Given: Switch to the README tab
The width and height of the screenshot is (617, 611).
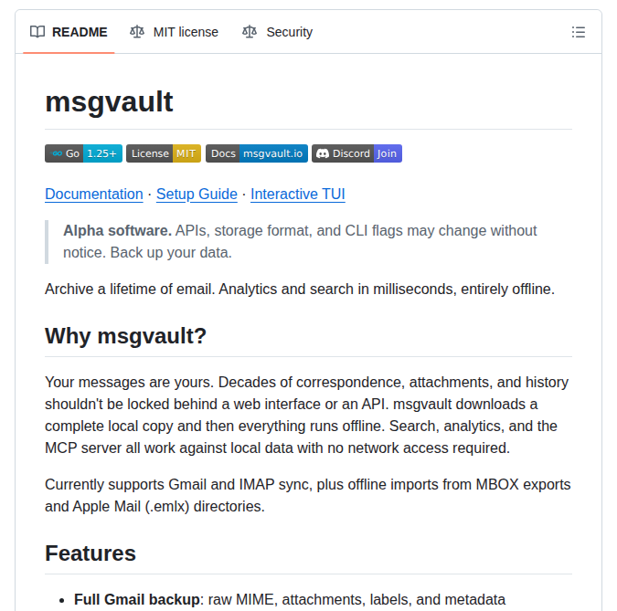Looking at the screenshot, I should [x=79, y=32].
